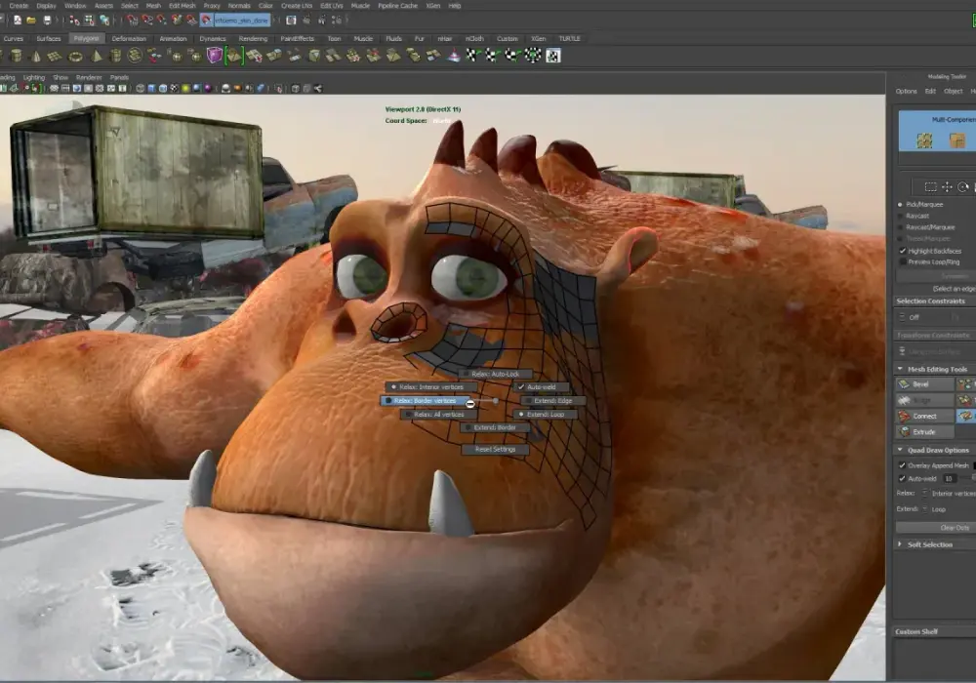This screenshot has height=683, width=976.
Task: Click the Connect button
Action: point(925,416)
